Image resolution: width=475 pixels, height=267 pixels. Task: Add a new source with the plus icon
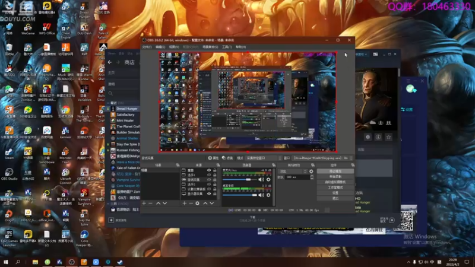184,203
